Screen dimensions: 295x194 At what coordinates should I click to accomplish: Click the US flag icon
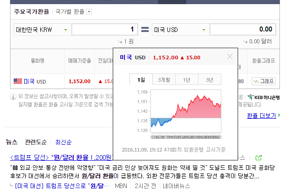[17, 81]
